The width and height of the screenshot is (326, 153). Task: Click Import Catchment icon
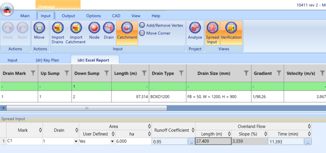coord(76,28)
